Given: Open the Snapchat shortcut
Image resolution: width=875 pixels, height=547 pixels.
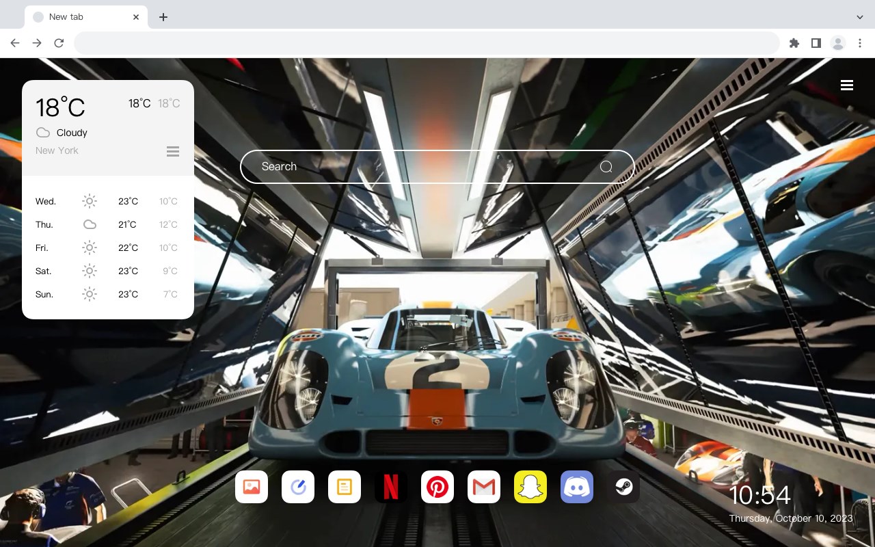Looking at the screenshot, I should (x=530, y=487).
